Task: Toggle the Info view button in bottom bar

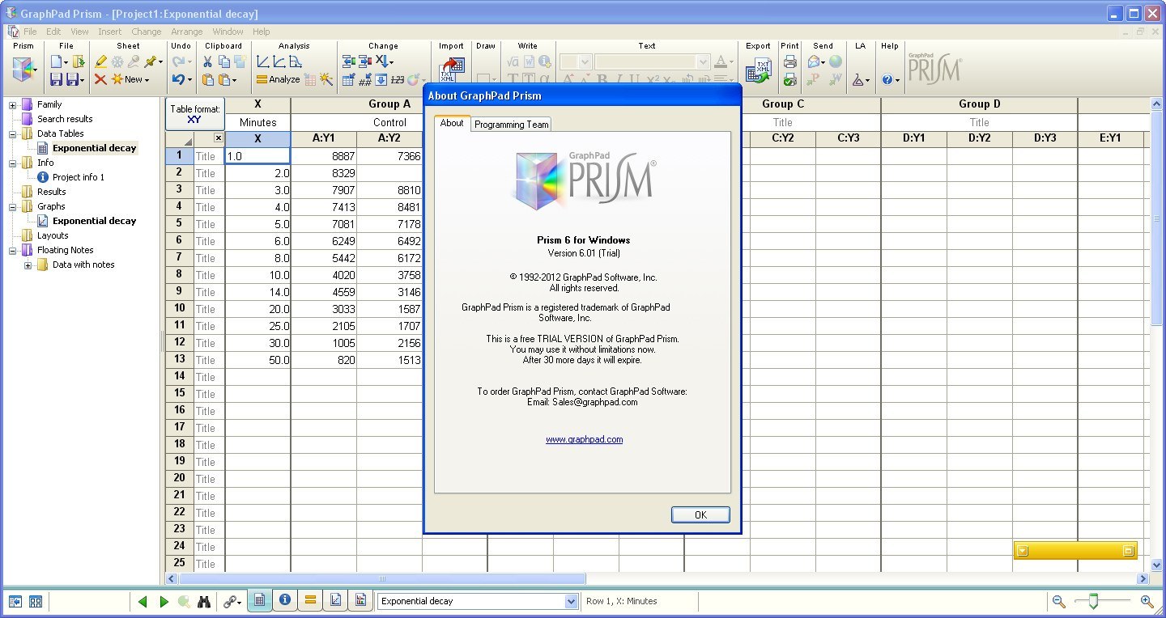Action: pos(285,601)
